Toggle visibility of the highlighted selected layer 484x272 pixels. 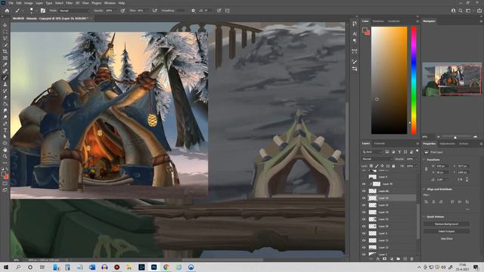364,198
